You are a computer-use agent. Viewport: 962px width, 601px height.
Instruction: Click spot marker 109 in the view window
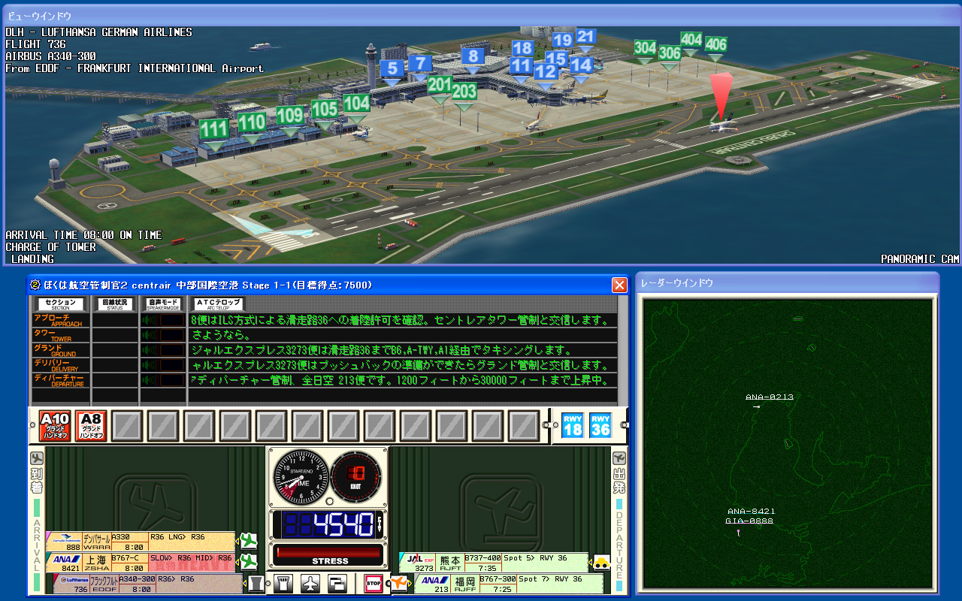pos(289,116)
